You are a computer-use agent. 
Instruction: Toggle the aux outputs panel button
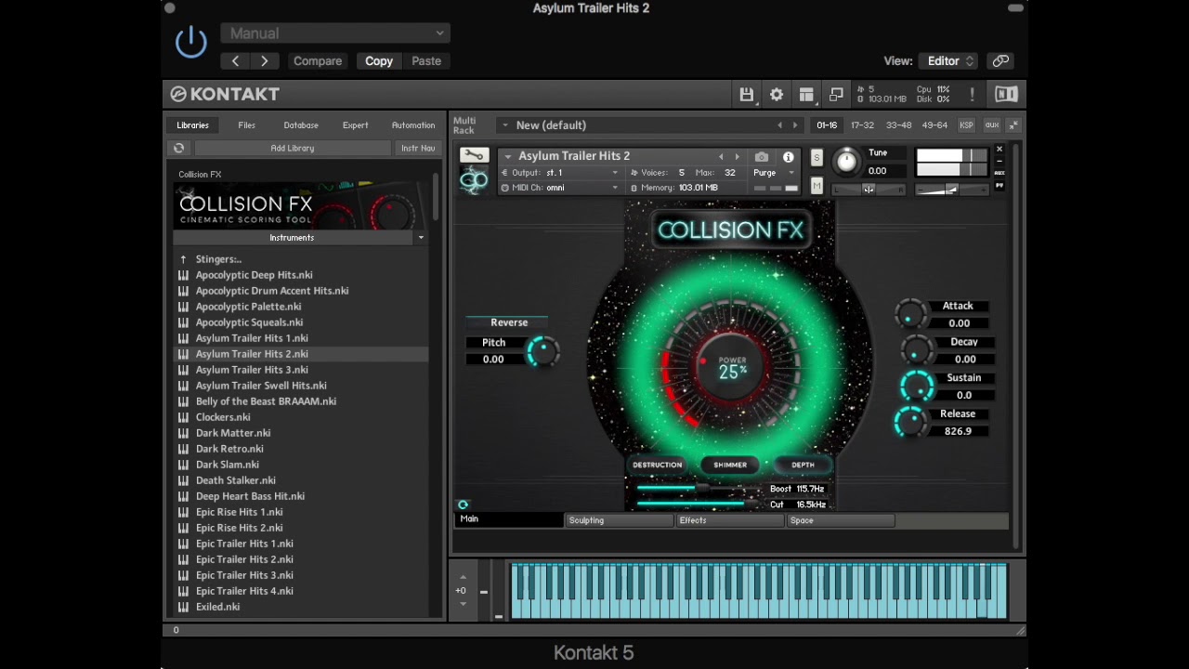click(x=991, y=125)
